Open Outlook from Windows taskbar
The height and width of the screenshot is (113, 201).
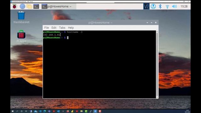click(x=58, y=111)
